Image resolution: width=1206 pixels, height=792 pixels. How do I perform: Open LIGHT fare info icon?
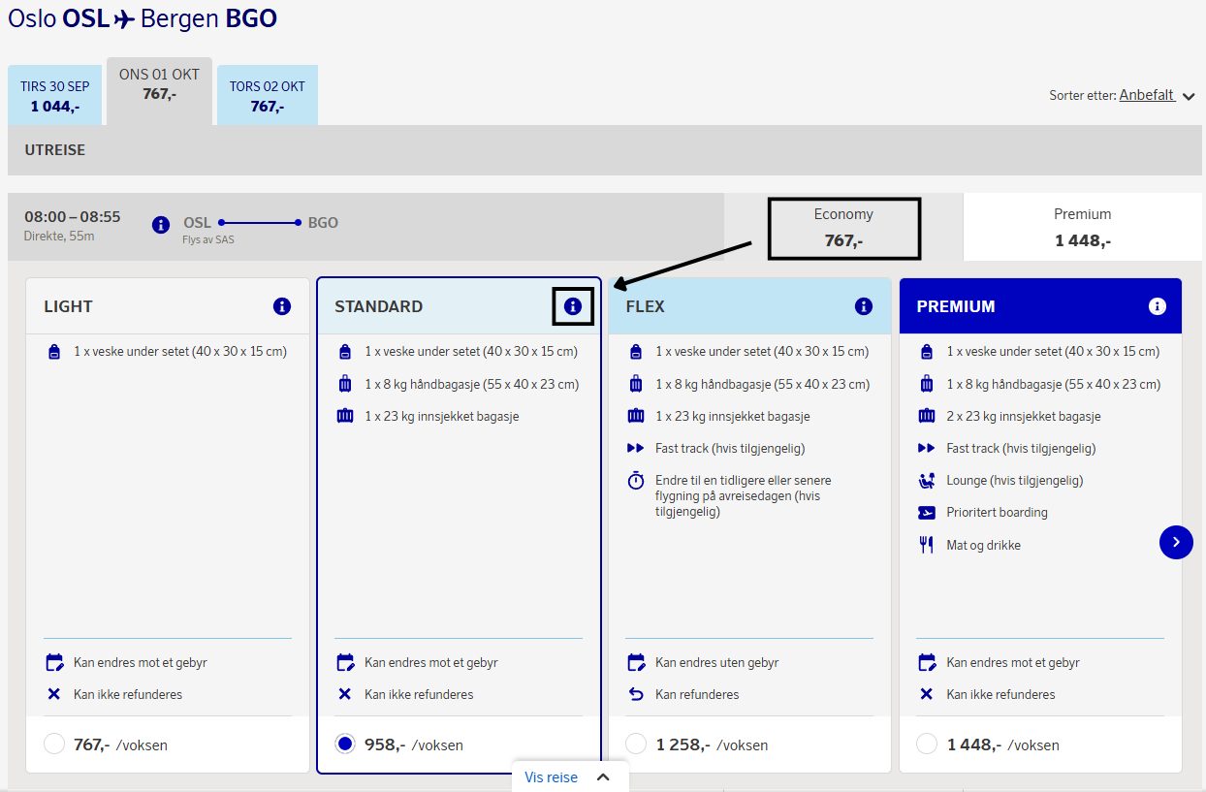282,306
